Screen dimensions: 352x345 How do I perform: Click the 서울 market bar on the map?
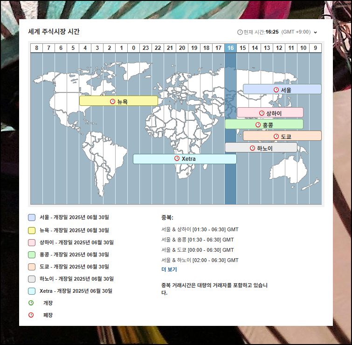pos(282,89)
